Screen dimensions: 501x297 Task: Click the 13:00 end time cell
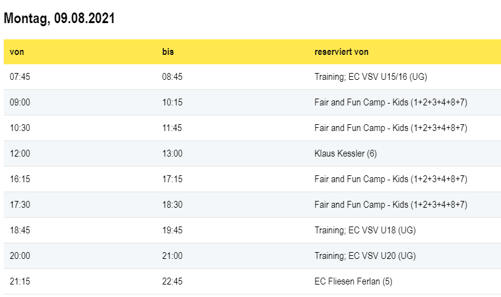point(172,153)
